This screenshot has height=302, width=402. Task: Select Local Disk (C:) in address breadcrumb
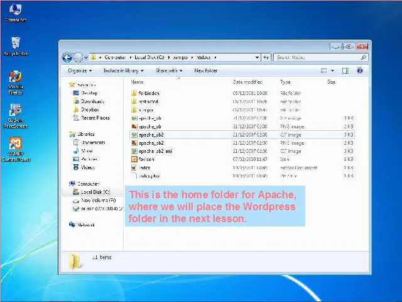pyautogui.click(x=149, y=57)
